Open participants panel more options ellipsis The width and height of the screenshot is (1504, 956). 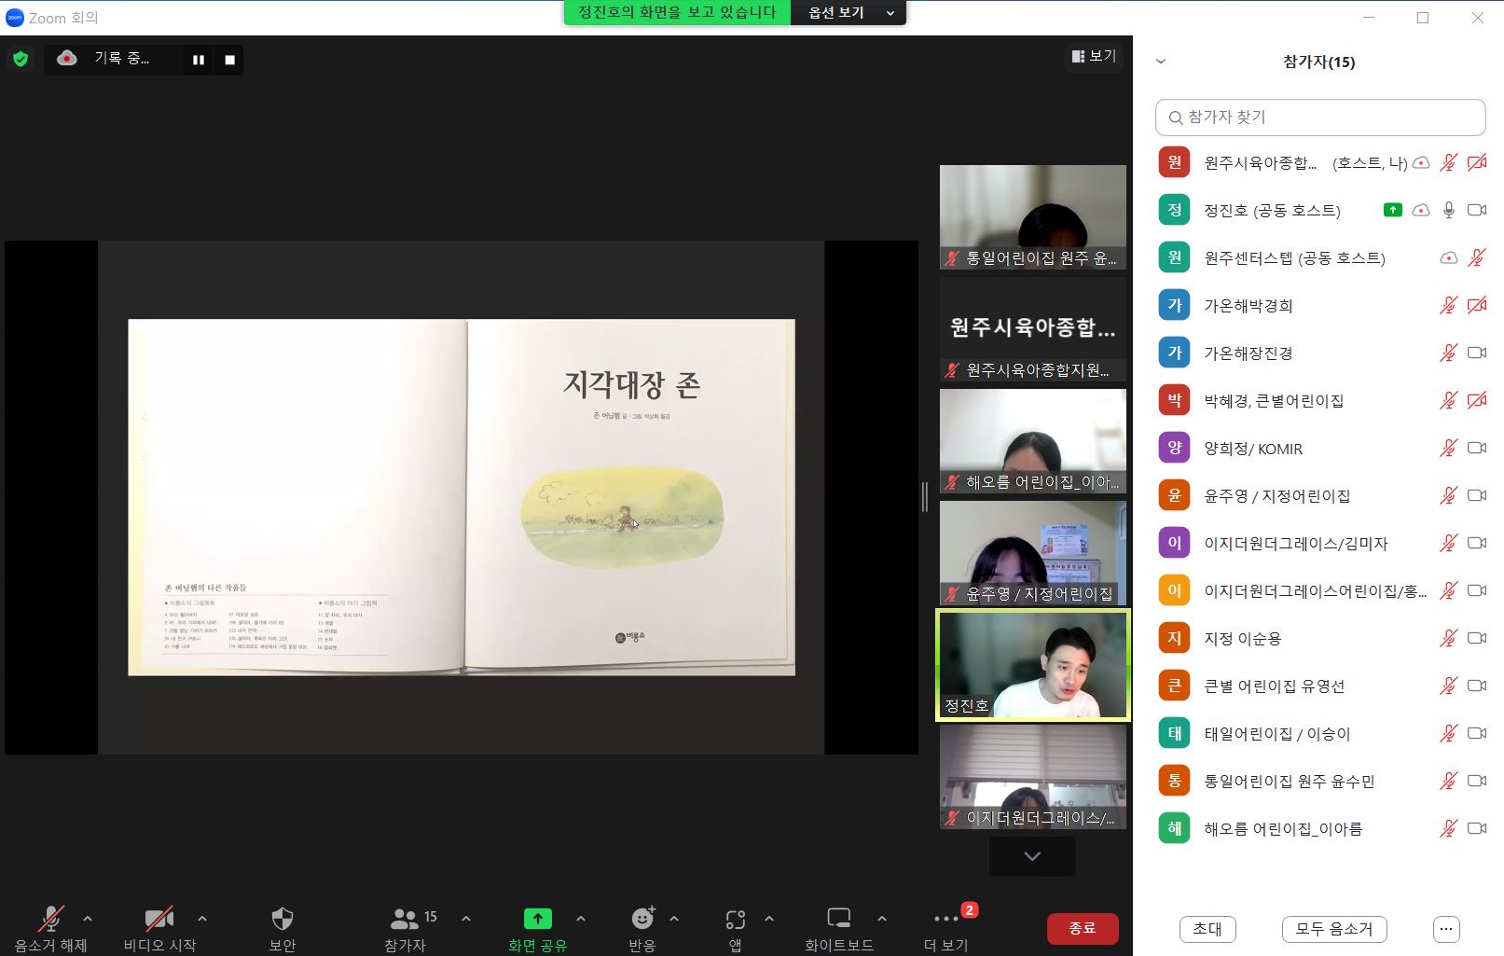click(x=1446, y=929)
